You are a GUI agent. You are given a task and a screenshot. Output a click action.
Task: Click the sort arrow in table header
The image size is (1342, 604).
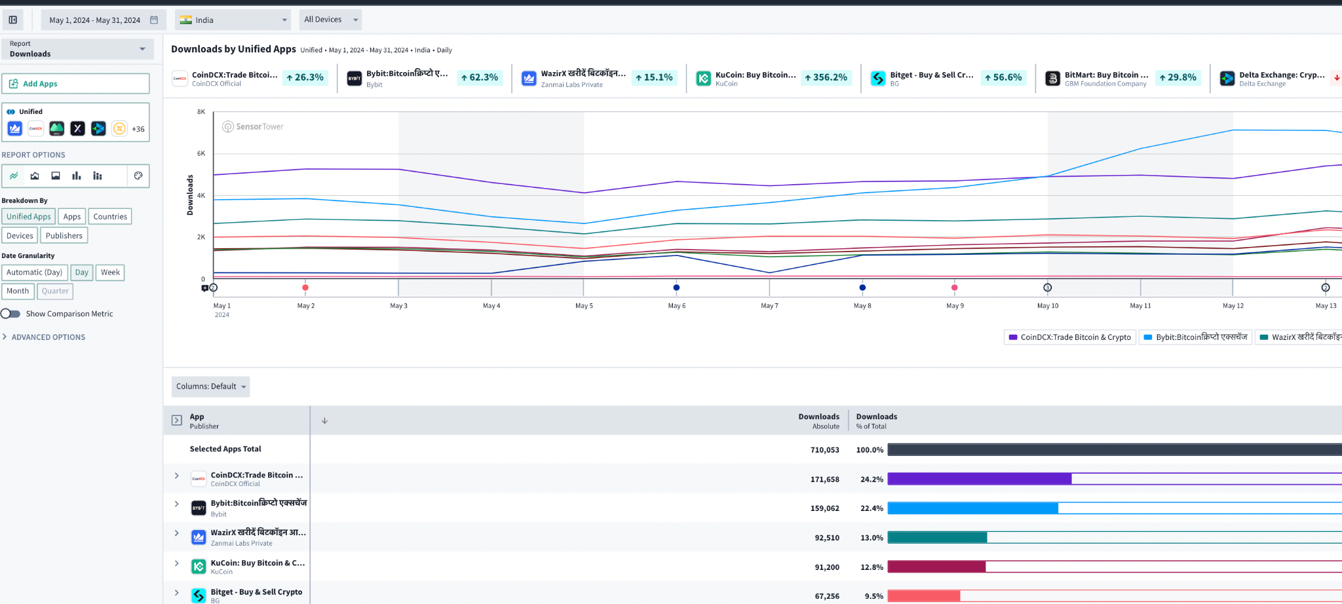coord(324,421)
